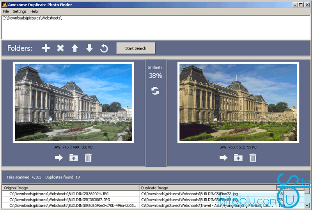The image size is (312, 210).
Task: Click the application icon in the title bar
Action: (x=4, y=5)
